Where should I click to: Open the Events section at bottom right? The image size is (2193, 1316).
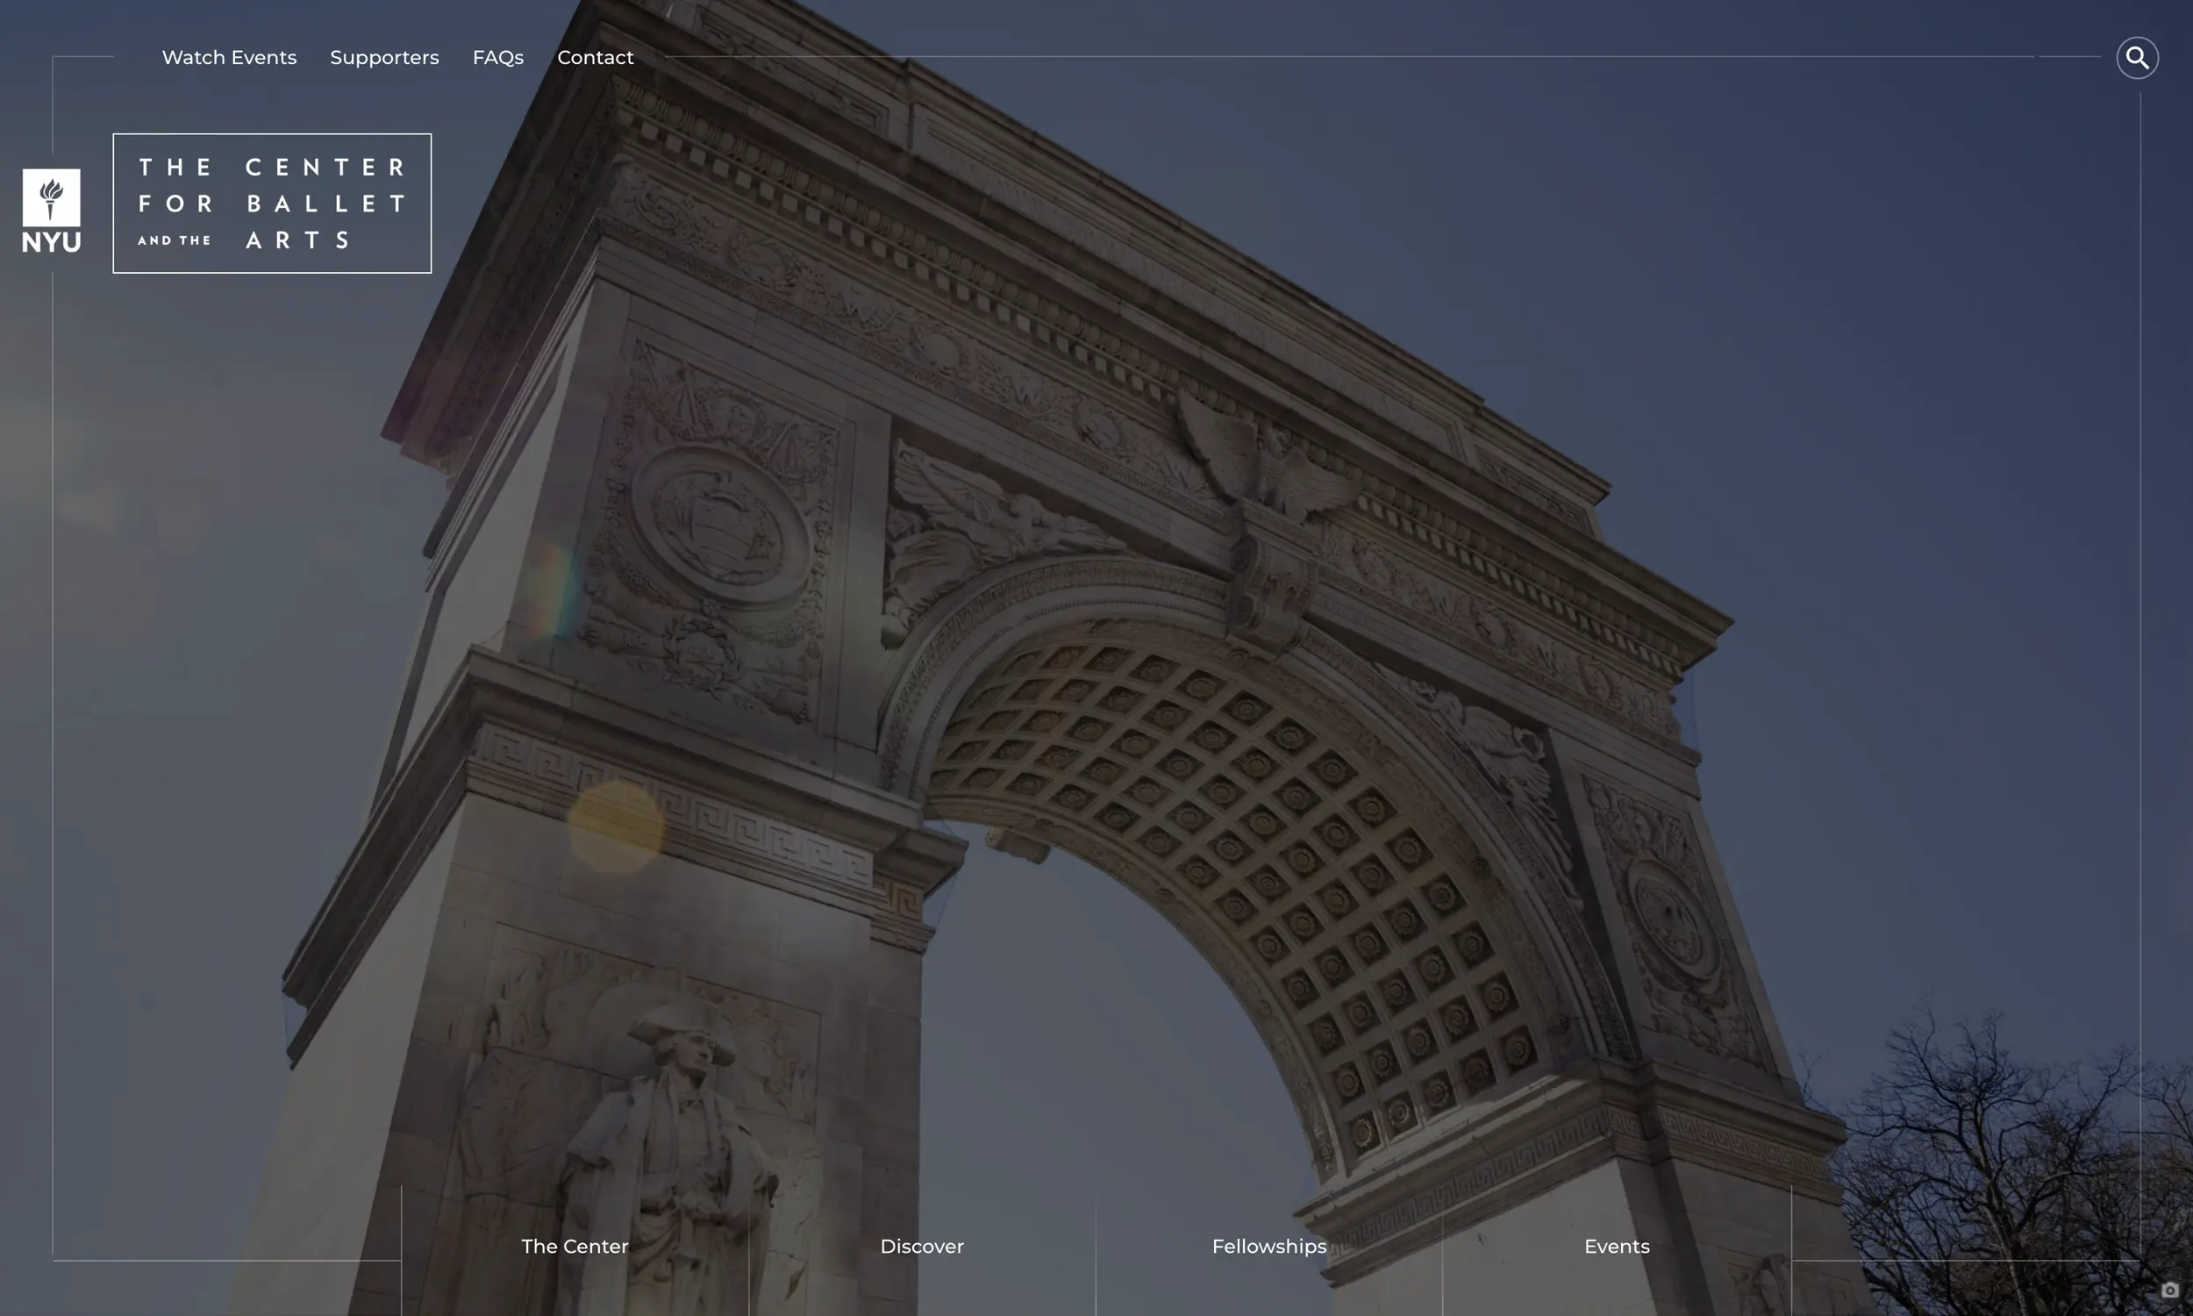tap(1615, 1245)
